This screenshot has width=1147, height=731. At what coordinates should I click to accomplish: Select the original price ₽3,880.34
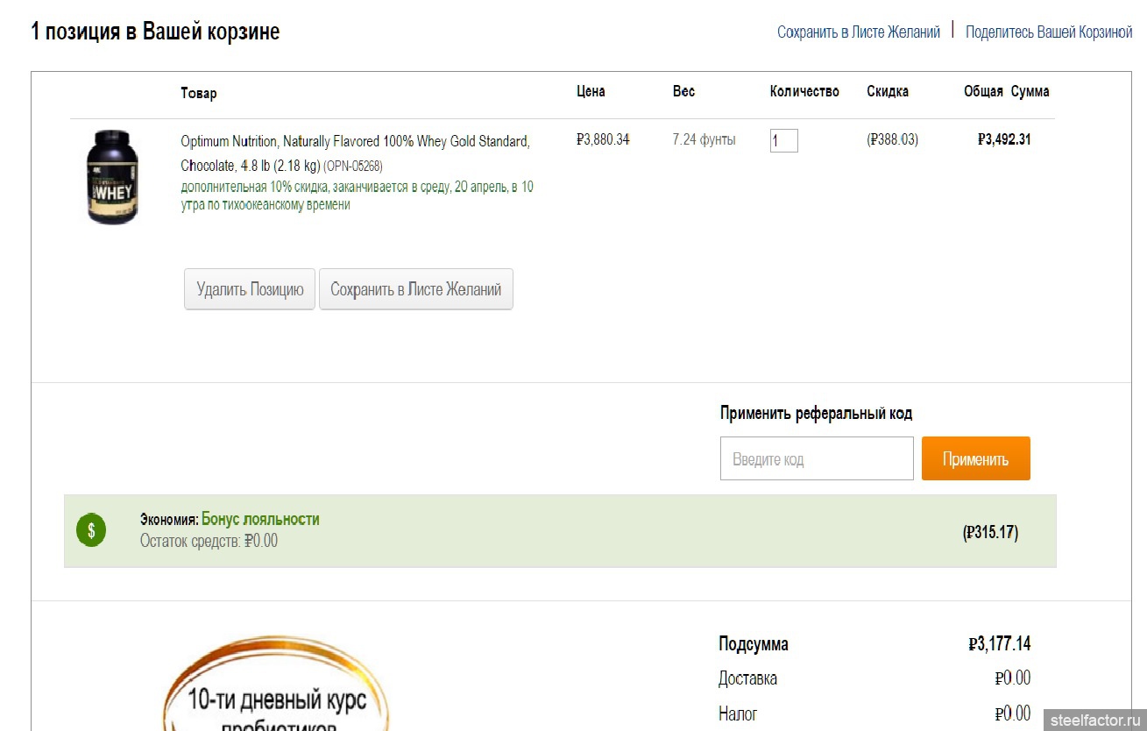click(x=603, y=139)
